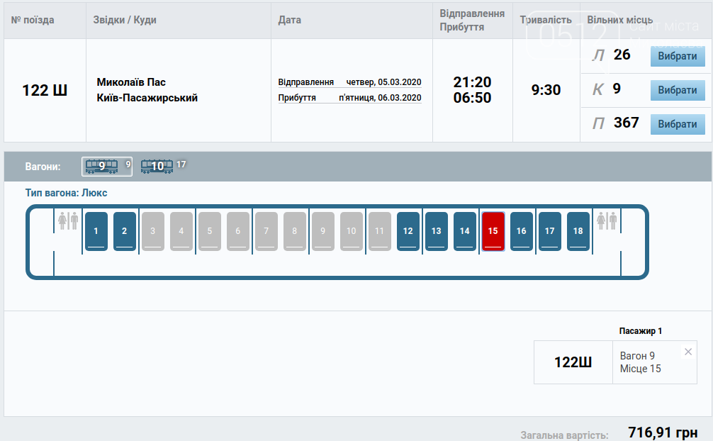
Task: Deselect the red seat 15
Action: click(493, 231)
